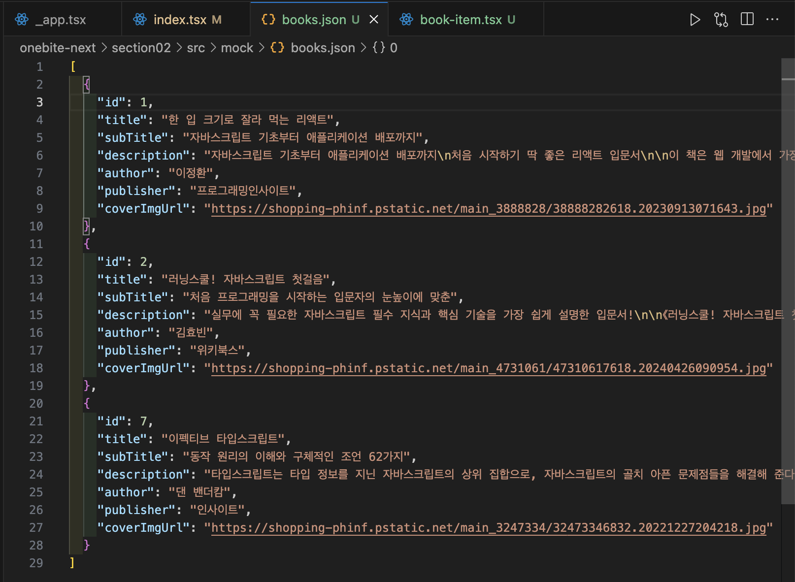795x582 pixels.
Task: Click opening bracket on line 1
Action: 73,67
